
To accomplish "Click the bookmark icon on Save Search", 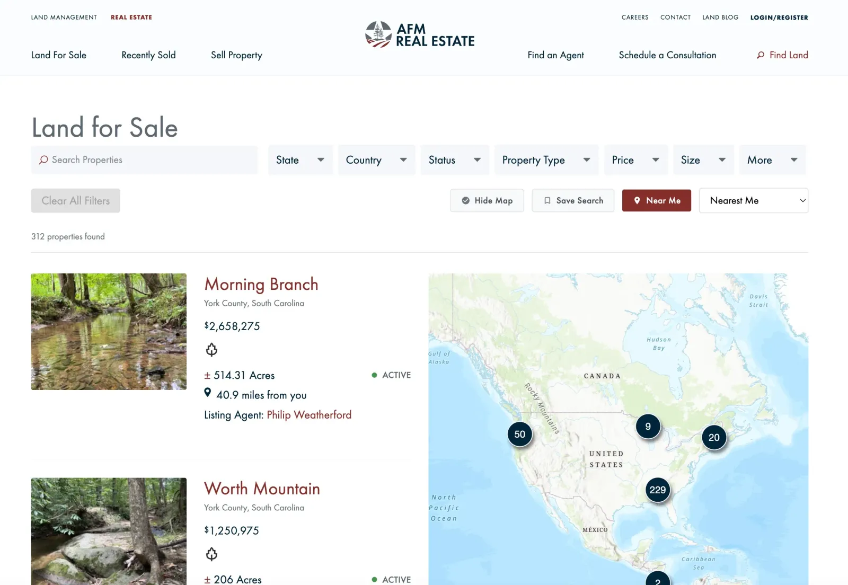I will [547, 200].
